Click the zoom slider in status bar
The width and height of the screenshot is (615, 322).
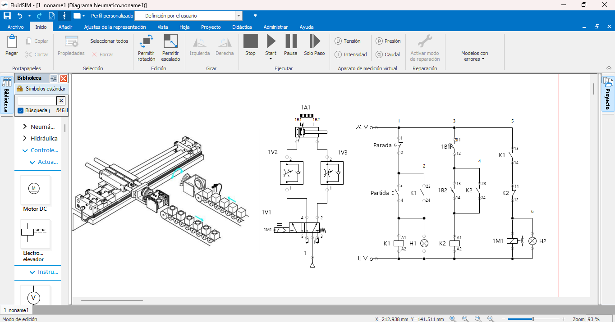coord(534,319)
